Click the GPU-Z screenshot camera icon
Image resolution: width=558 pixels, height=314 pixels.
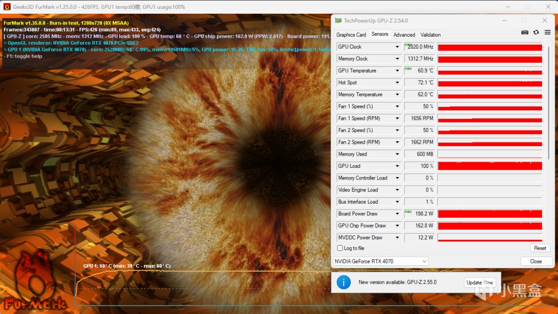(x=525, y=32)
